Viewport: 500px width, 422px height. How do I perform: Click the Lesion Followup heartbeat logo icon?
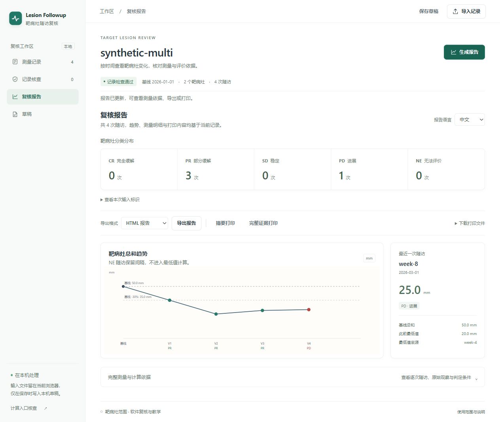click(15, 19)
